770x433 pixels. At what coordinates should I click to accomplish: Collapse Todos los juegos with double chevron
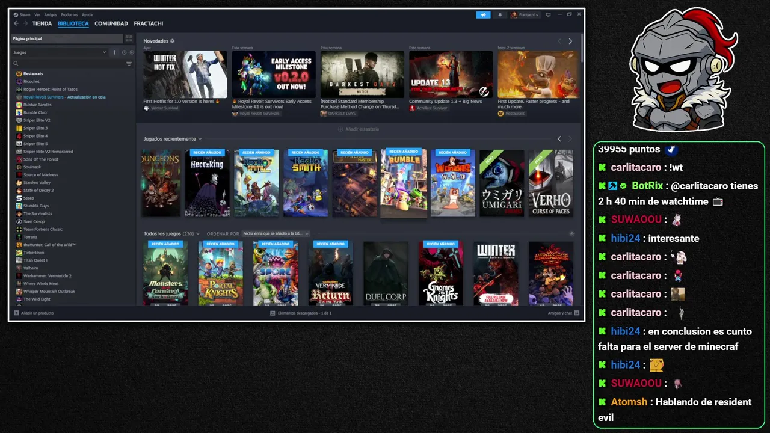[571, 233]
